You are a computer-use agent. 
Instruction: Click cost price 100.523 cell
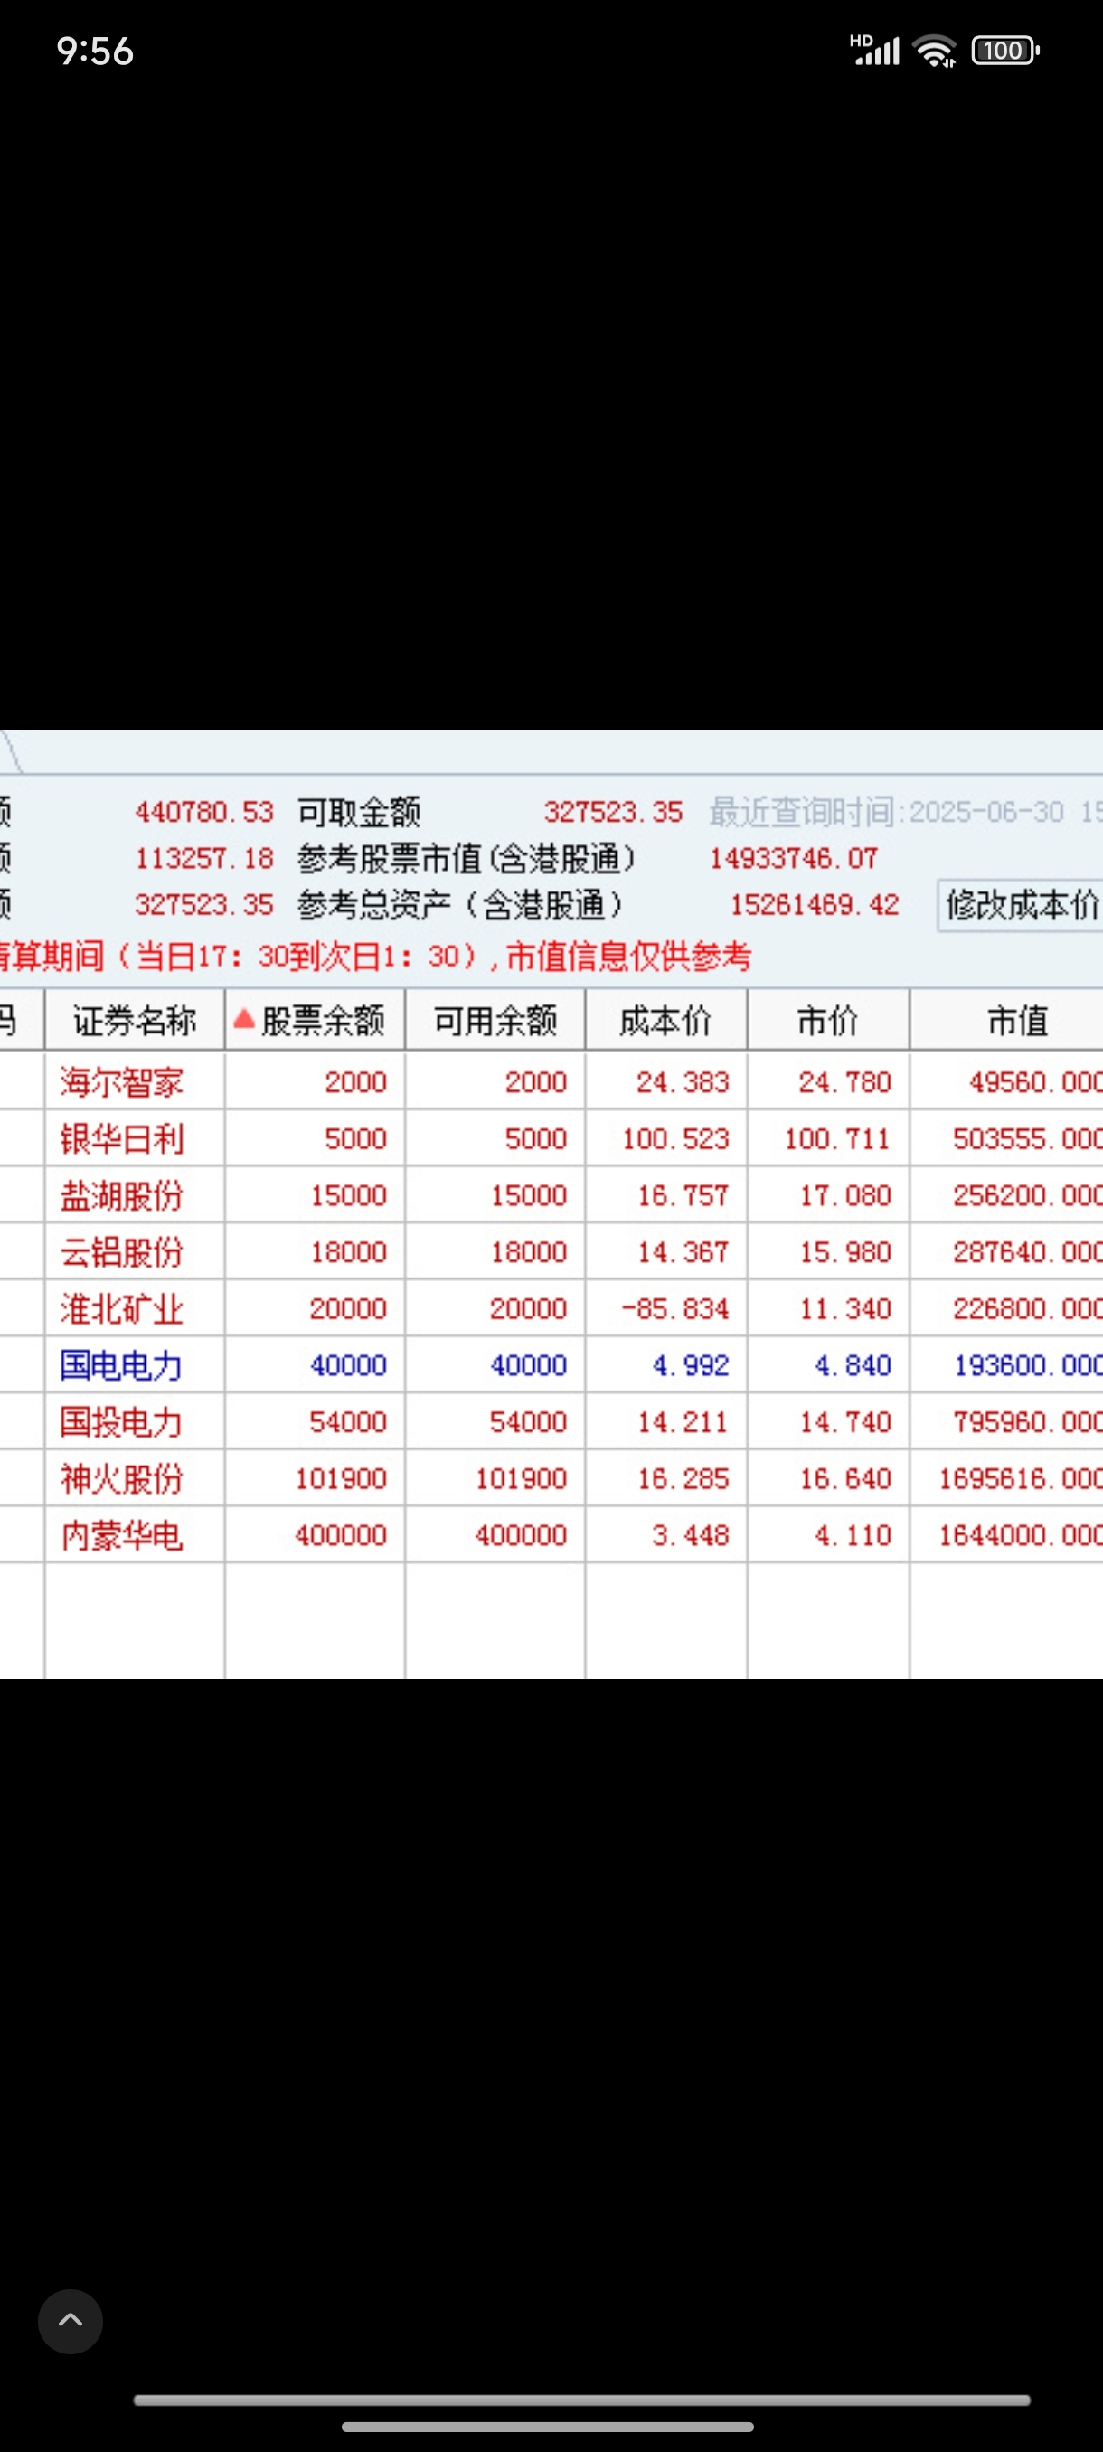[674, 1138]
